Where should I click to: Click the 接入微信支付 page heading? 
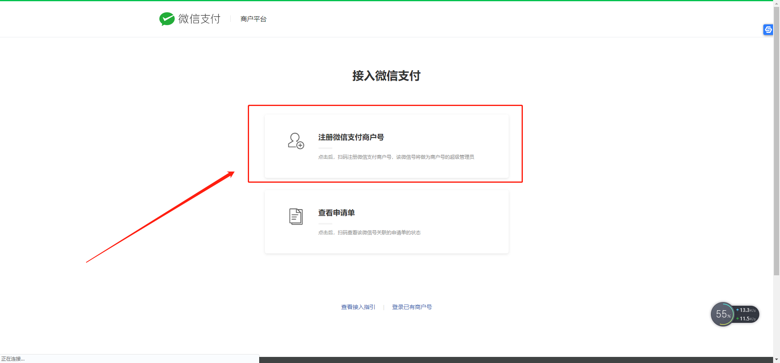(x=386, y=76)
